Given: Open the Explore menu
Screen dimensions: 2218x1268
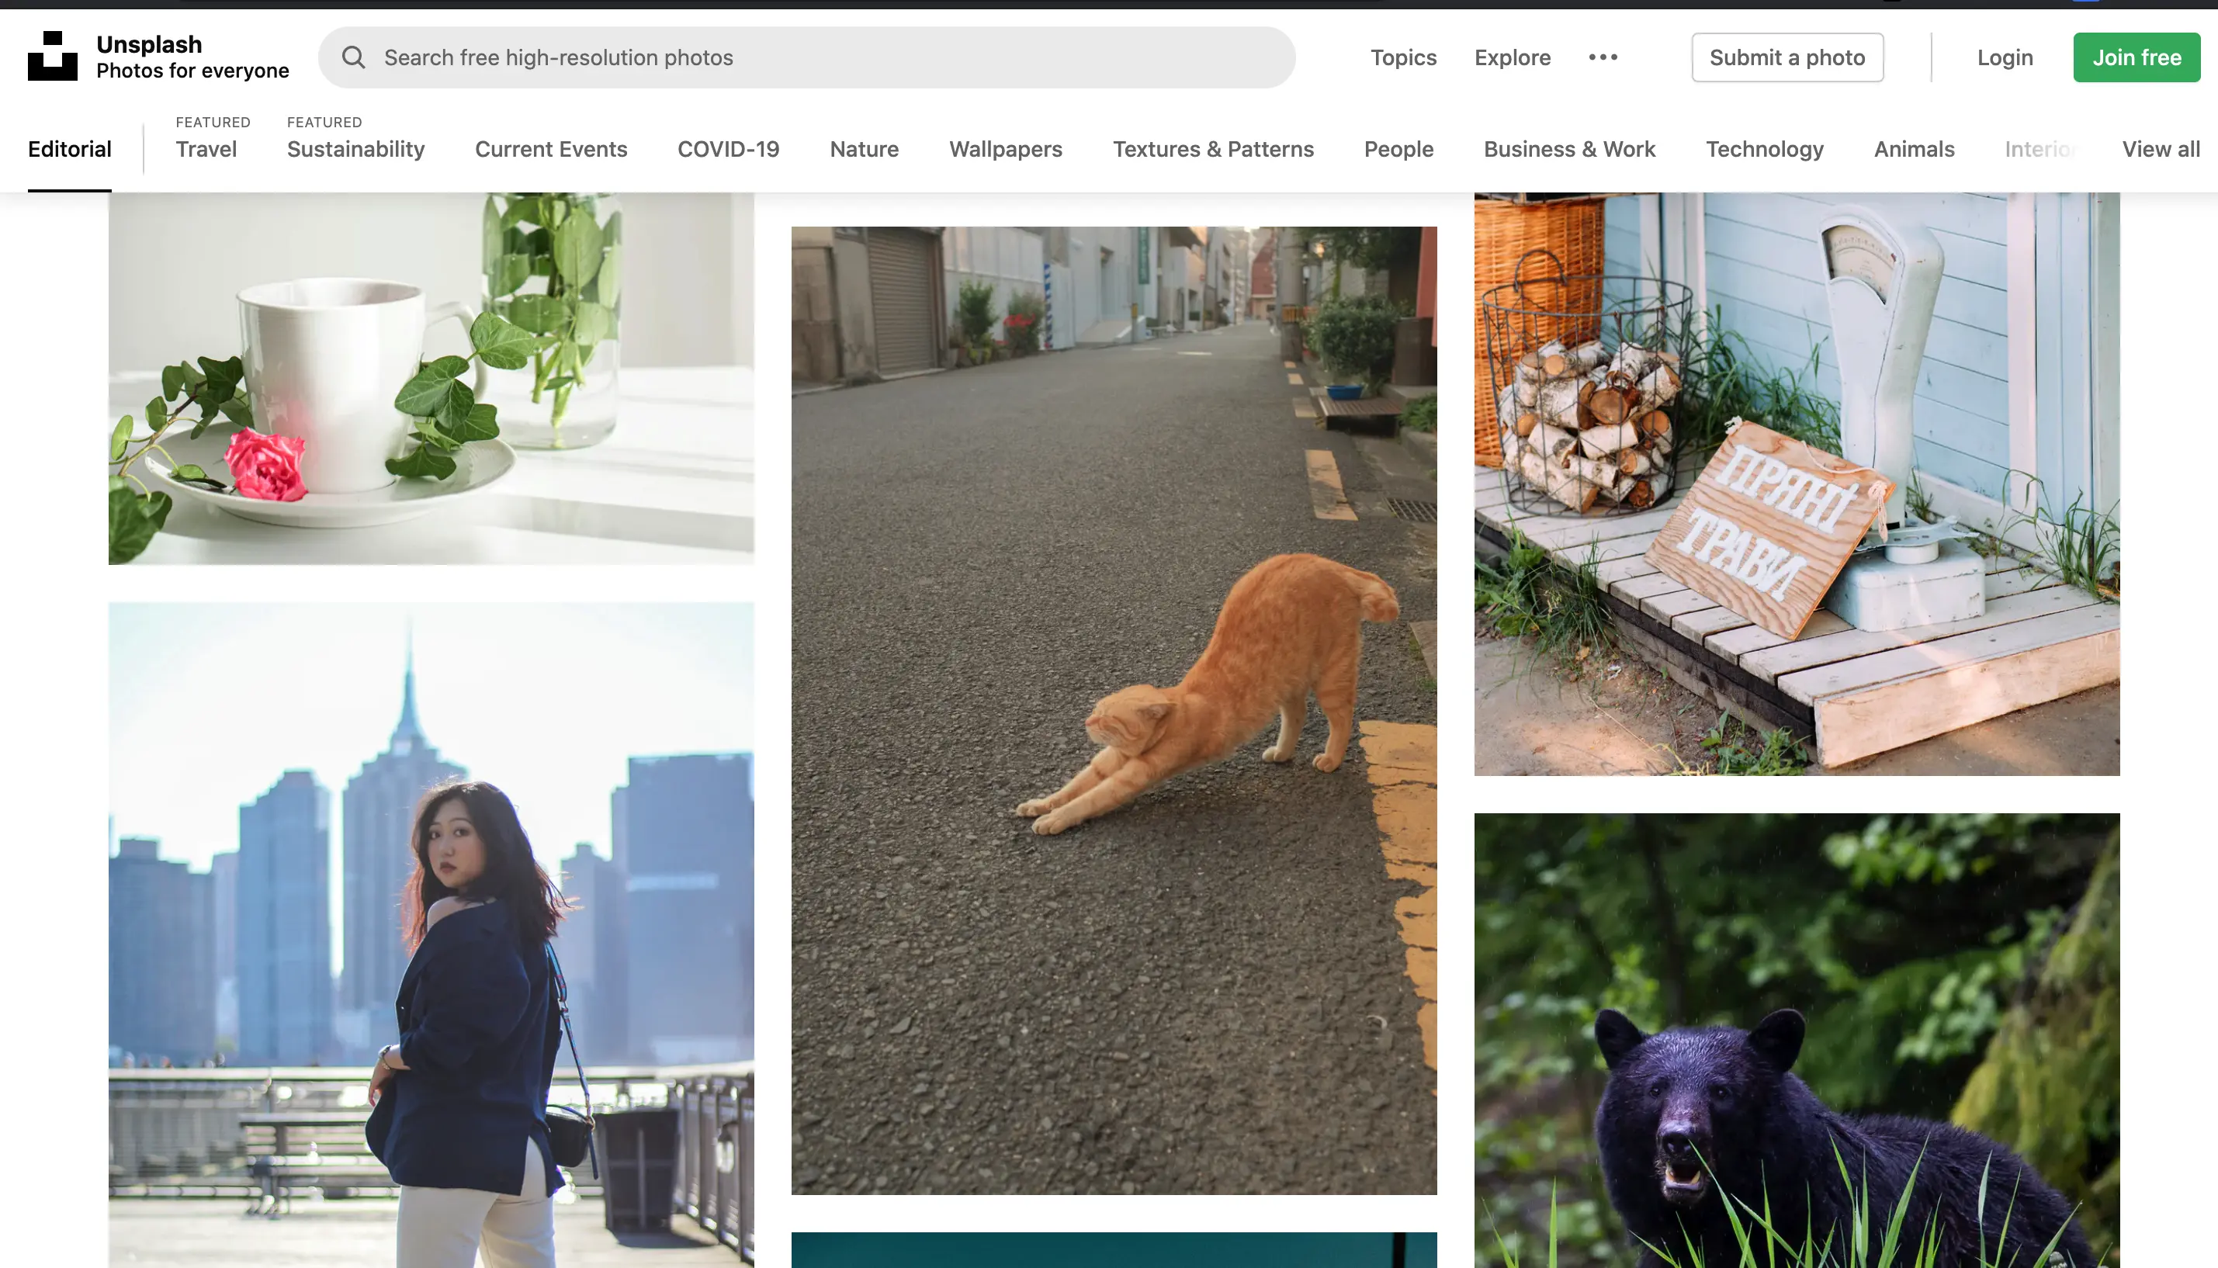Looking at the screenshot, I should [1512, 57].
